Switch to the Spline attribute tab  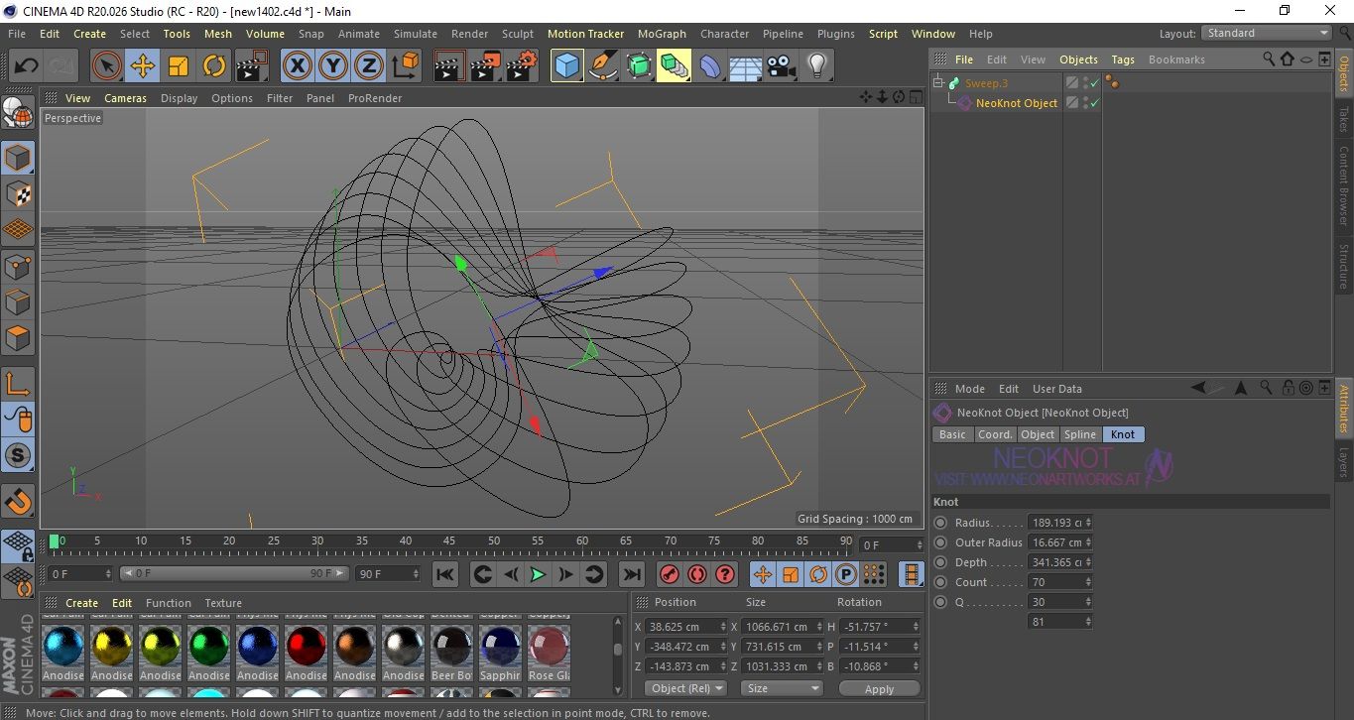point(1079,434)
